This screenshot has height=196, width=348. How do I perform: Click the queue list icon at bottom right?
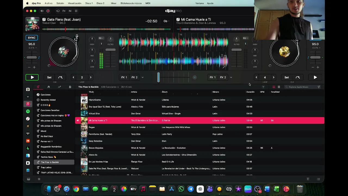(318, 179)
